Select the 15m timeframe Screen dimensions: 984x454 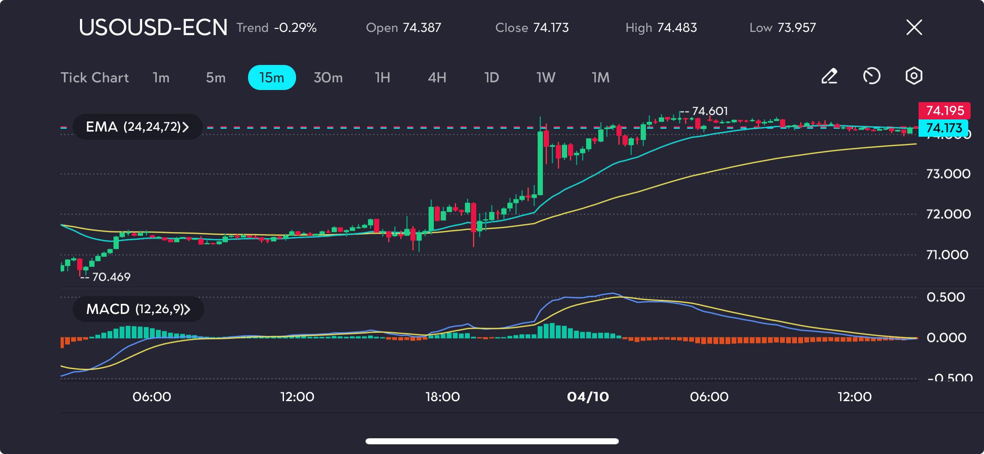click(x=272, y=77)
